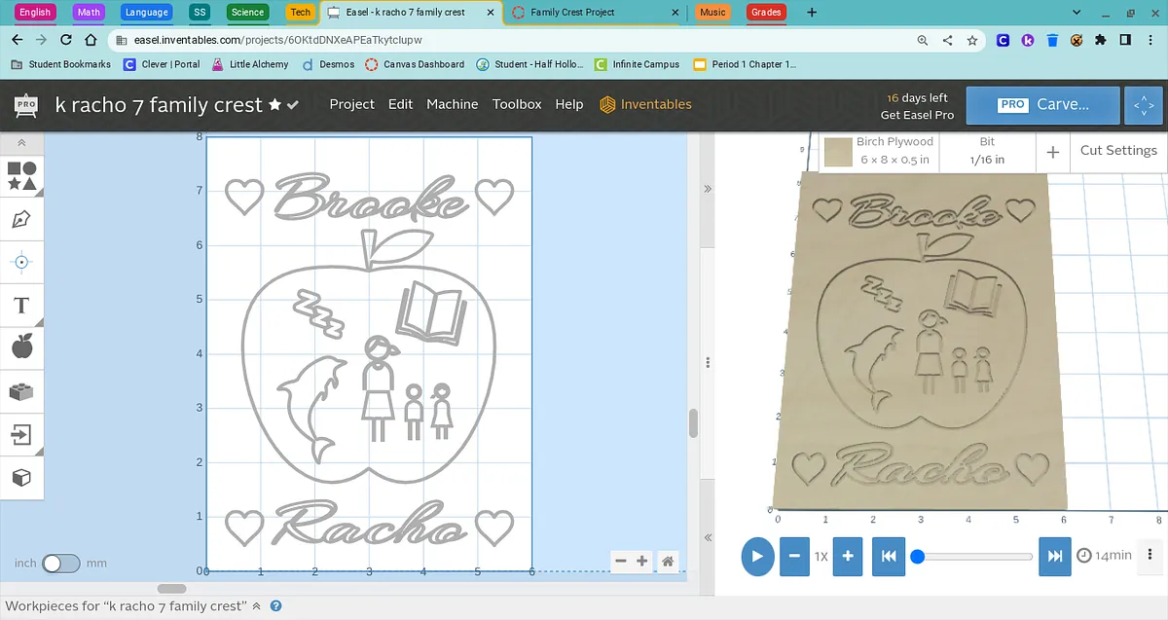1168x620 pixels.
Task: Expand the Workpieces panel chevron
Action: tap(256, 606)
